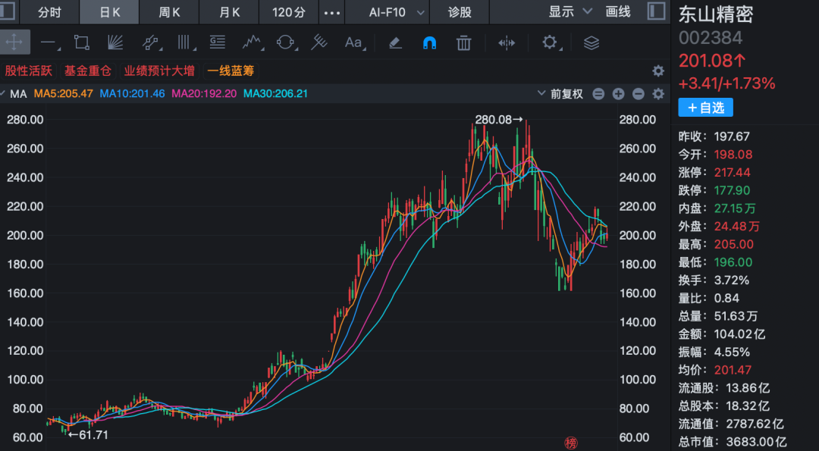Screen dimensions: 819x451
Task: Toggle the right sidebar panel icon
Action: [x=656, y=11]
